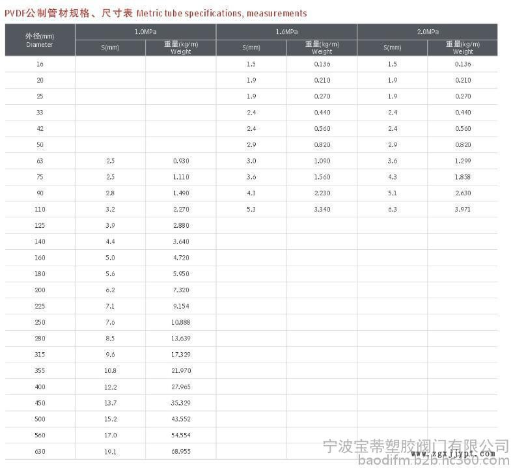Image resolution: width=513 pixels, height=468 pixels.
Task: Click the weight value 68.955
Action: click(x=180, y=451)
